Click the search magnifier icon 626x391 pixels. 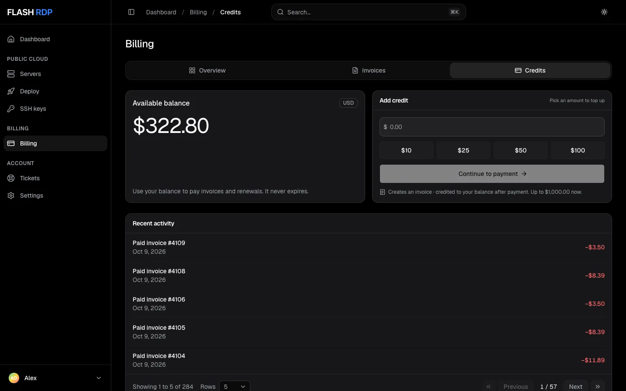280,12
